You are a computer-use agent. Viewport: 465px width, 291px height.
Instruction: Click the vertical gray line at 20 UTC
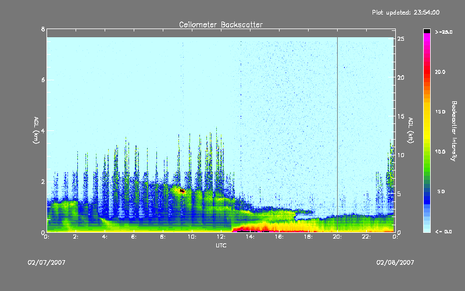(337, 134)
